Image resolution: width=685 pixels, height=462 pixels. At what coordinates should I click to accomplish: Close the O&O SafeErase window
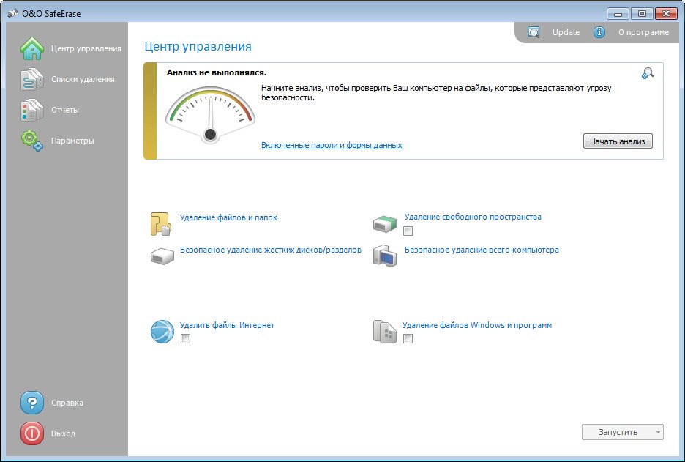pos(667,14)
